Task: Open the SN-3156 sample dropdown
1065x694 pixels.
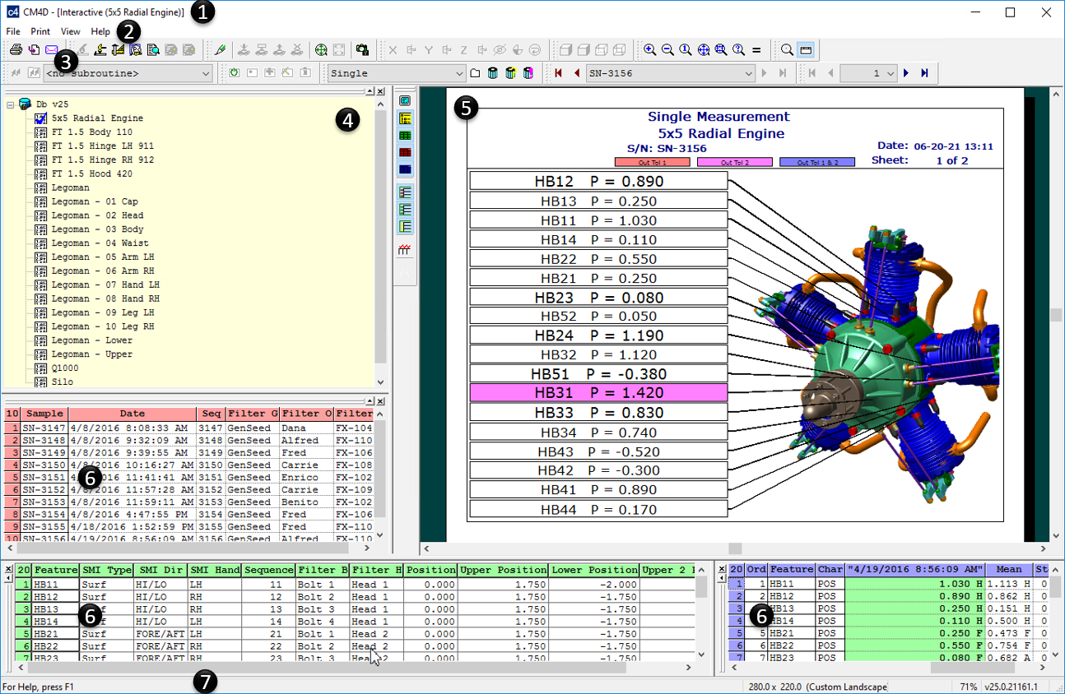Action: (748, 74)
